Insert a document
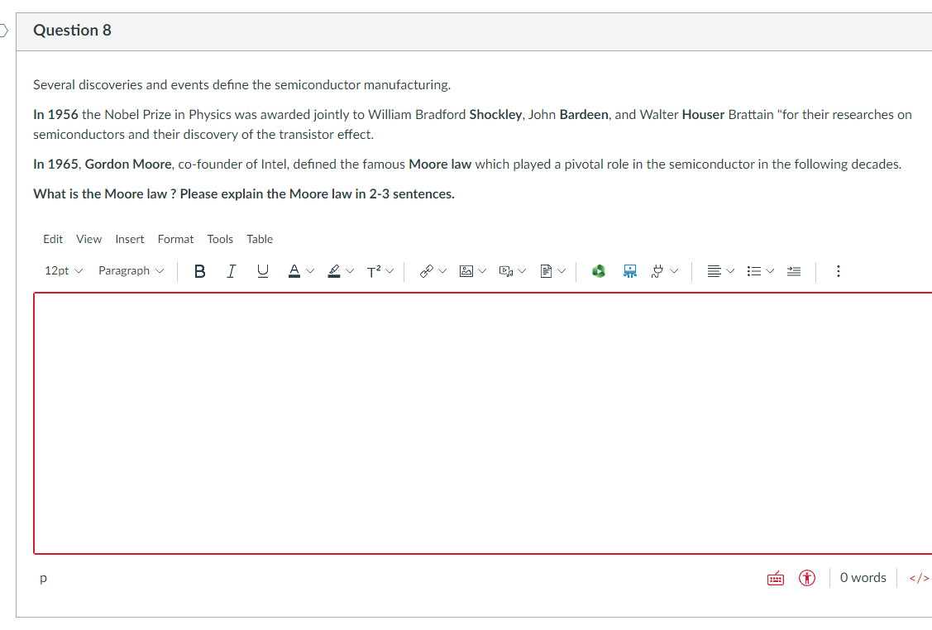The image size is (932, 630). [x=547, y=270]
